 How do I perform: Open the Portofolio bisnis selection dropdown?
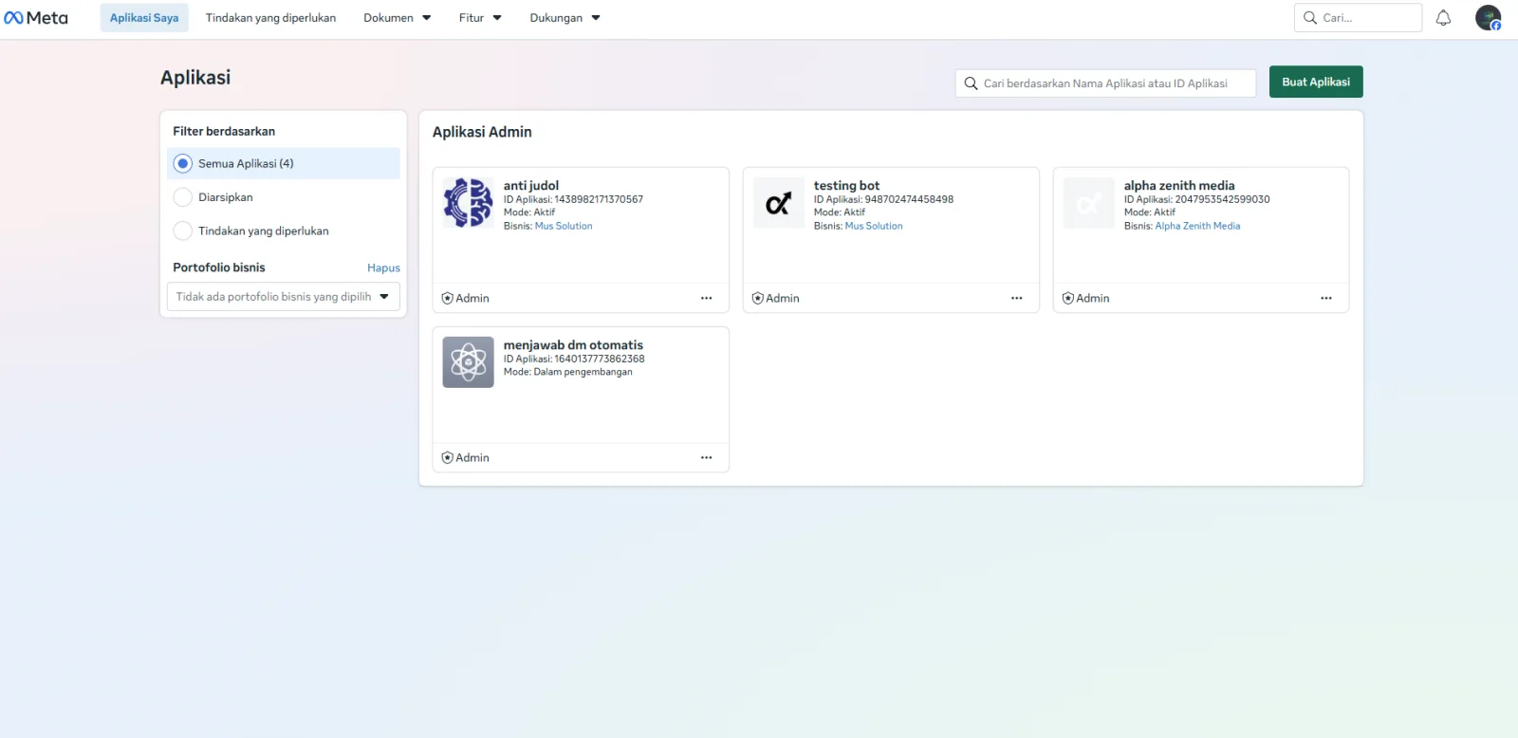point(284,296)
